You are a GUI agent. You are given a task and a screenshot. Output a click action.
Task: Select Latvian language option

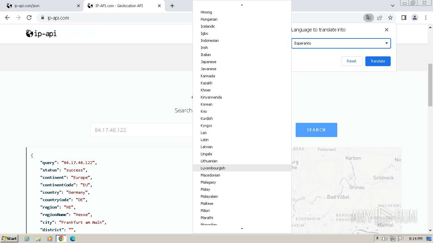click(242, 147)
